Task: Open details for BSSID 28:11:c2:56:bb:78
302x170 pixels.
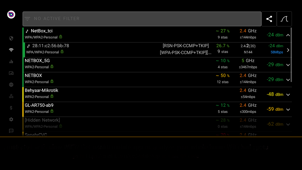Action: (x=288, y=50)
